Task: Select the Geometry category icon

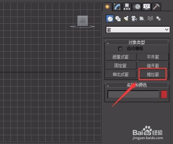Action: 110,19
